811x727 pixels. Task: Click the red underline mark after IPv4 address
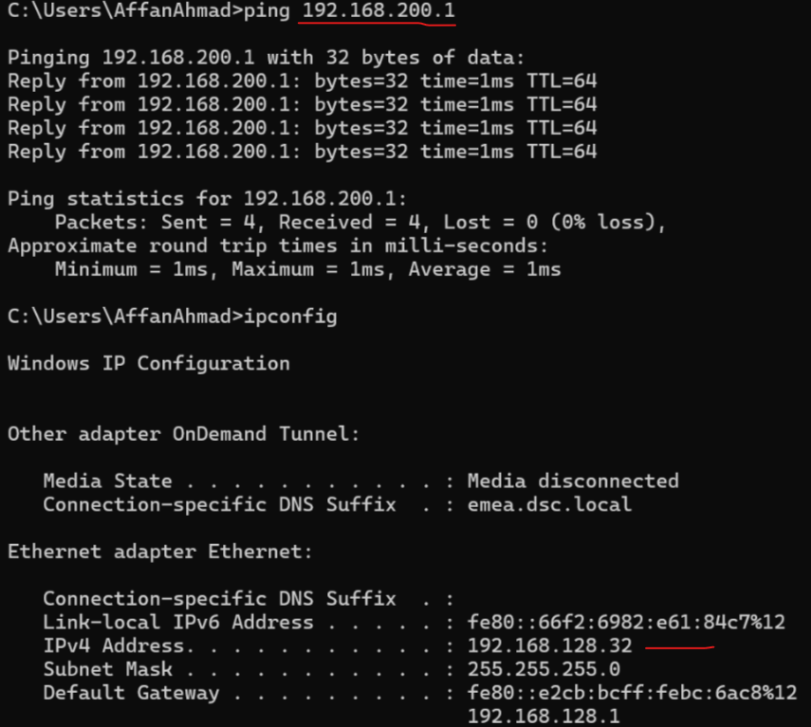679,647
